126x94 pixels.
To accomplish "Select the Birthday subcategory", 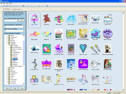I will click(x=15, y=51).
